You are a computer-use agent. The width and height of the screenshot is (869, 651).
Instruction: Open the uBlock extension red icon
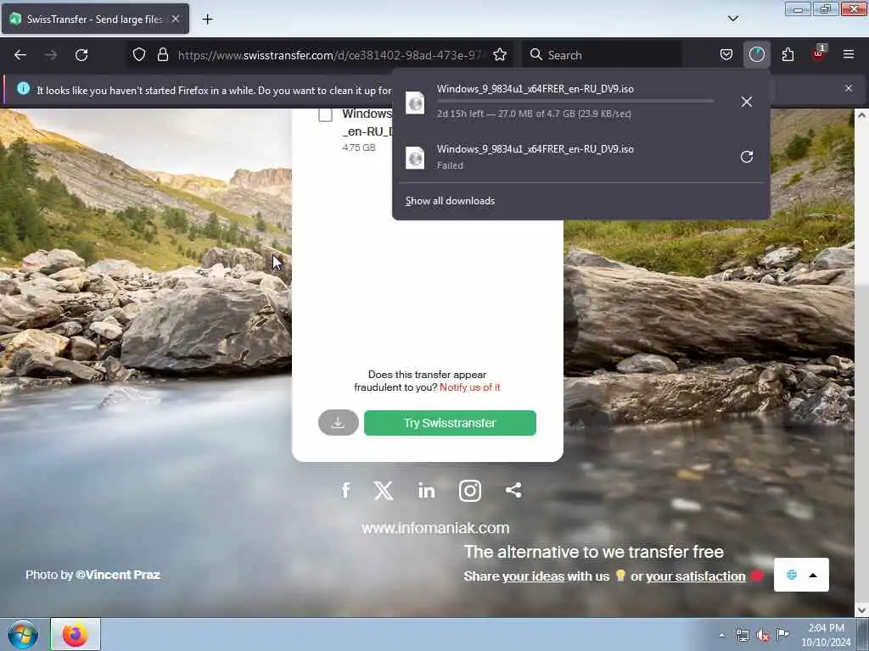click(x=818, y=54)
